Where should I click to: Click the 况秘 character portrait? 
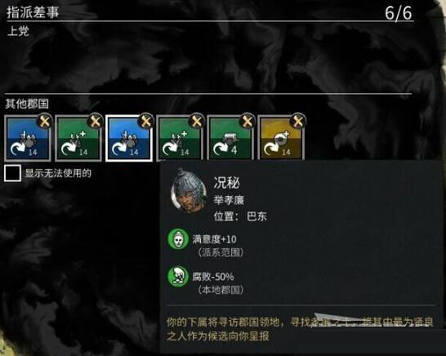point(189,190)
